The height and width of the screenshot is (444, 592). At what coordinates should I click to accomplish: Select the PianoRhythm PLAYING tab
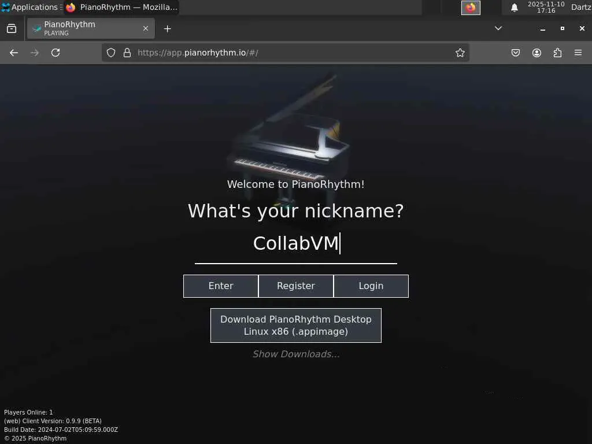[x=91, y=28]
